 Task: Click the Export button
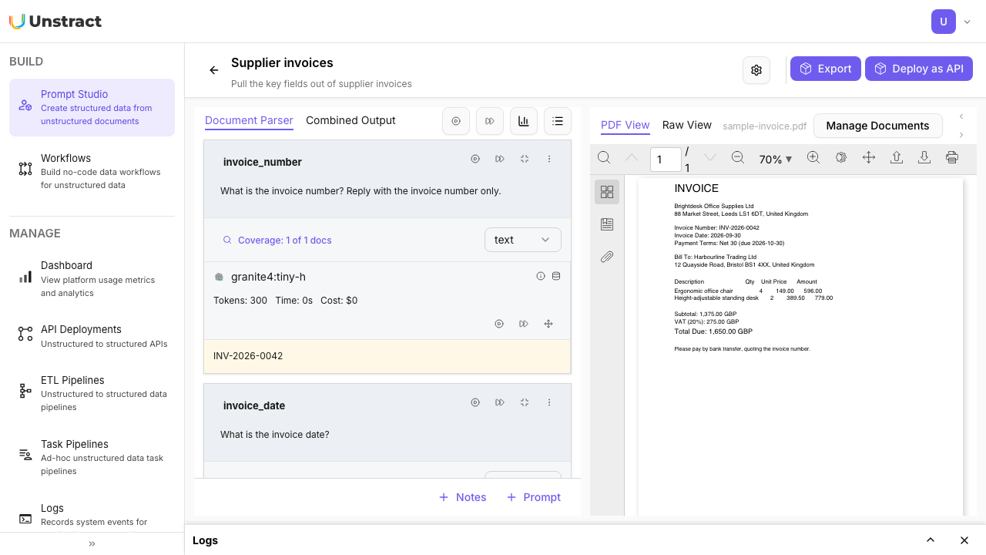coord(826,69)
